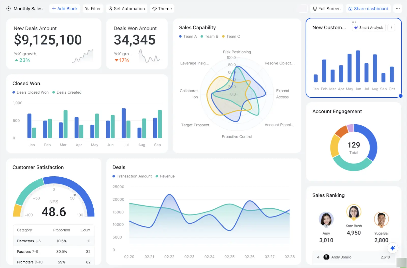Open the Add Block menu
Image resolution: width=407 pixels, height=268 pixels.
click(x=65, y=9)
